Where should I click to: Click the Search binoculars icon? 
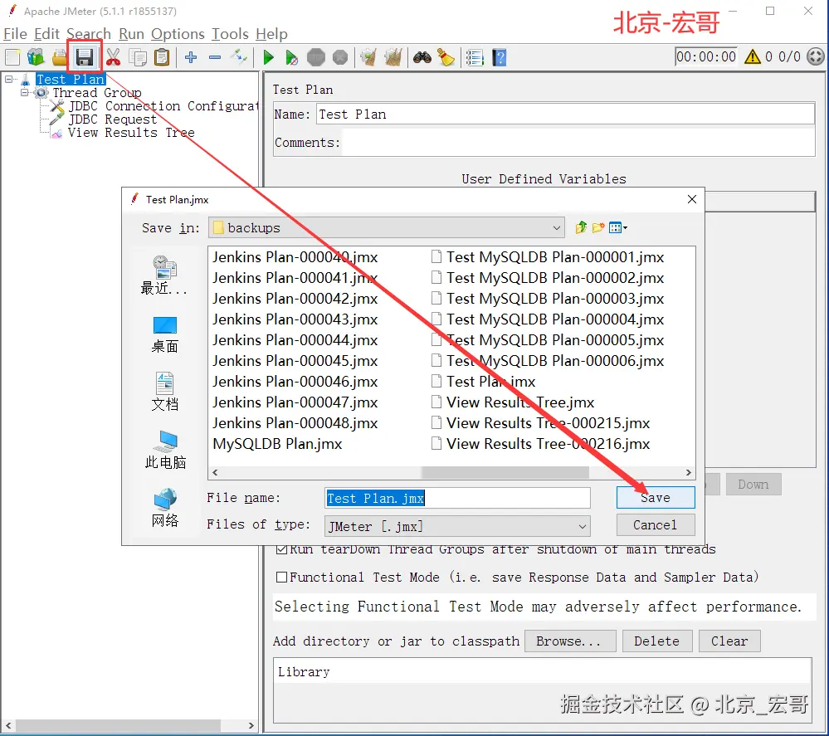[x=422, y=57]
